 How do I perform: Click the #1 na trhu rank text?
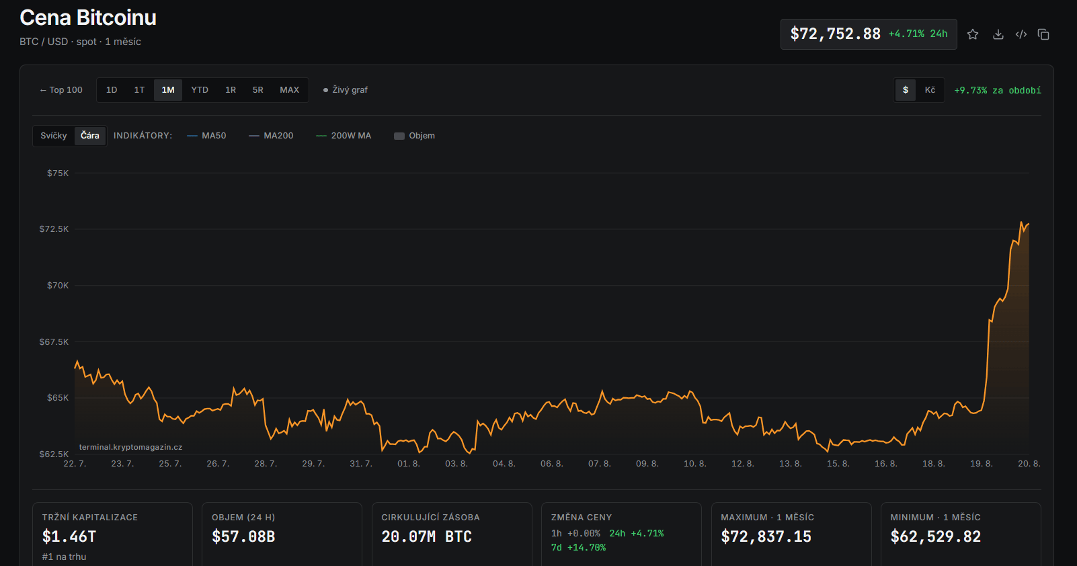[64, 557]
